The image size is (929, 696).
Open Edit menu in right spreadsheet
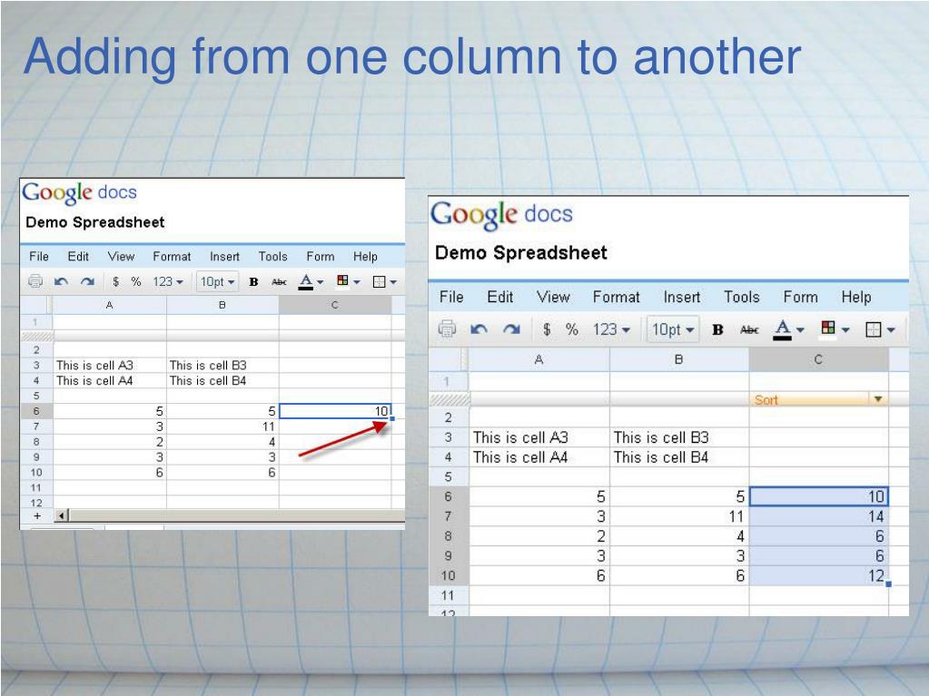click(500, 297)
